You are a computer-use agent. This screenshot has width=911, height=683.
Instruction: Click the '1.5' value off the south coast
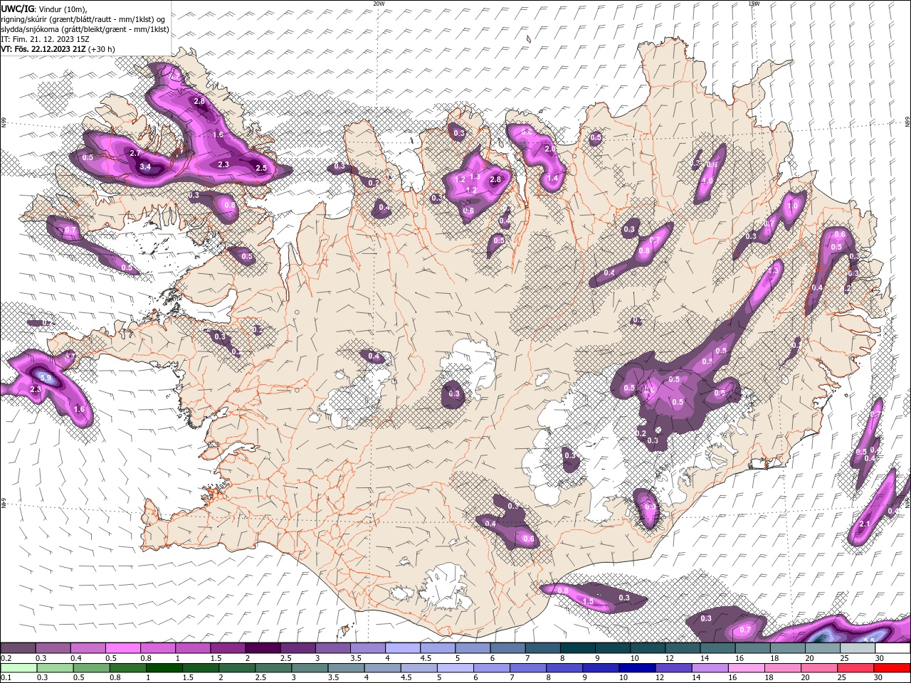[588, 601]
